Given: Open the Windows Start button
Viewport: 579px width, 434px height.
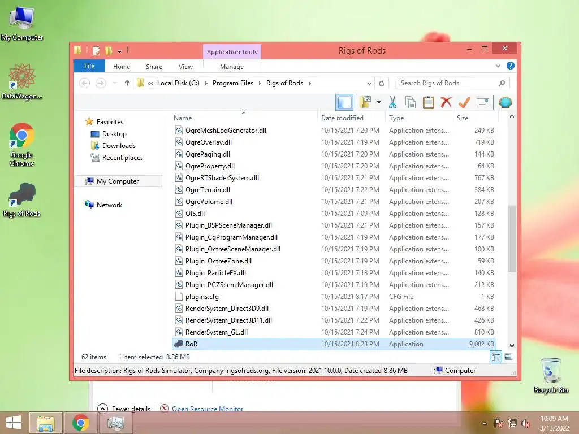Looking at the screenshot, I should click(x=14, y=423).
